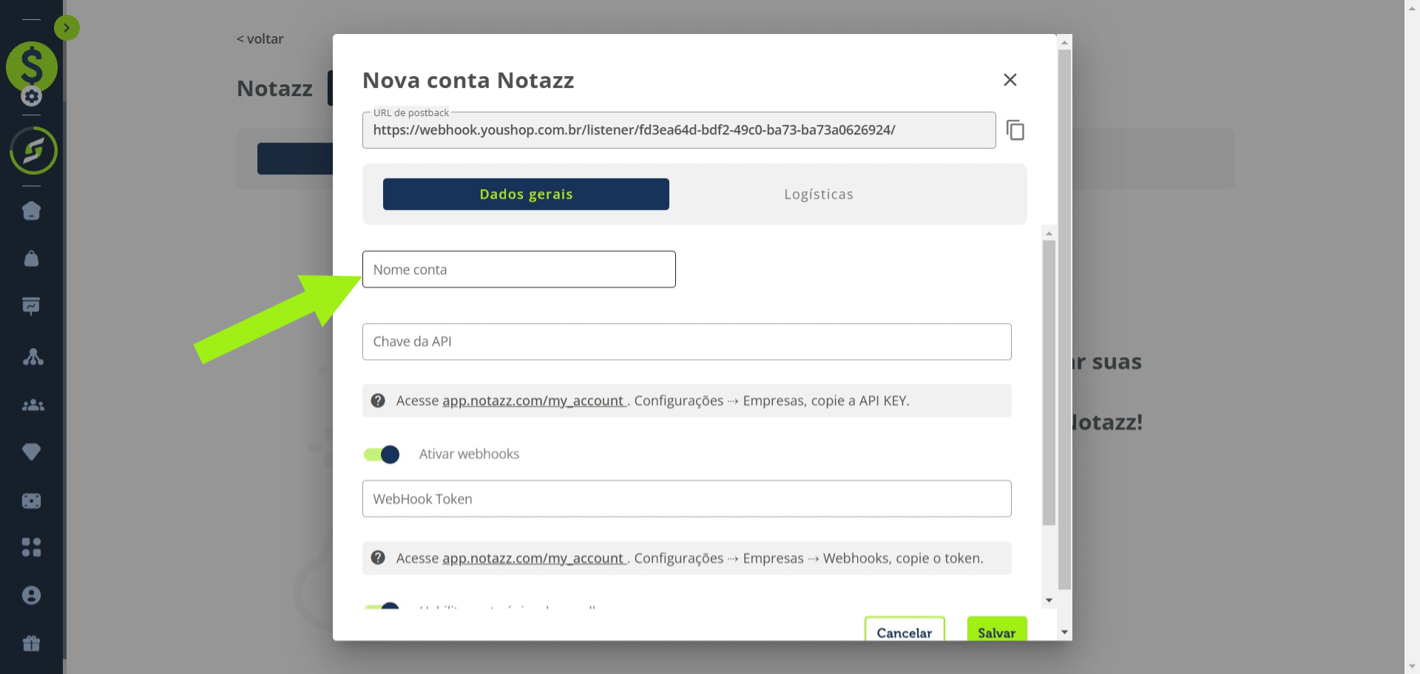This screenshot has width=1420, height=674.
Task: Open the gift box icon in sidebar
Action: [x=31, y=643]
